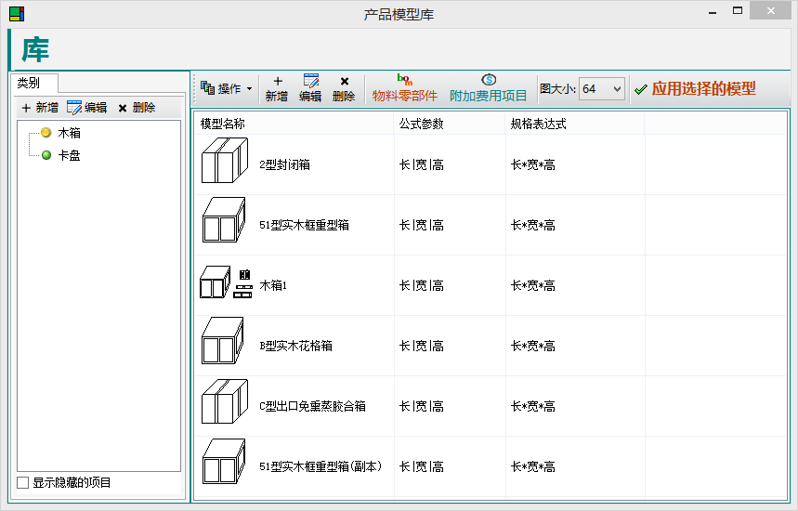Click 应用选择的模型 button
Image resolution: width=798 pixels, height=511 pixels.
pyautogui.click(x=694, y=89)
